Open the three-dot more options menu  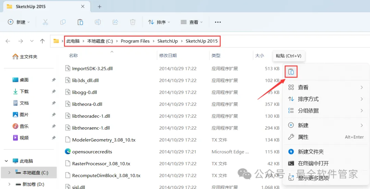[218, 22]
